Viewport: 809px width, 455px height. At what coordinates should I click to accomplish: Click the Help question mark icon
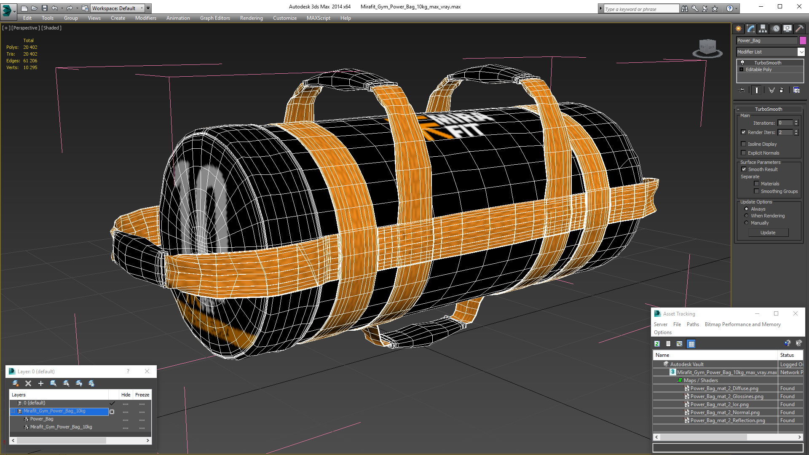click(730, 8)
